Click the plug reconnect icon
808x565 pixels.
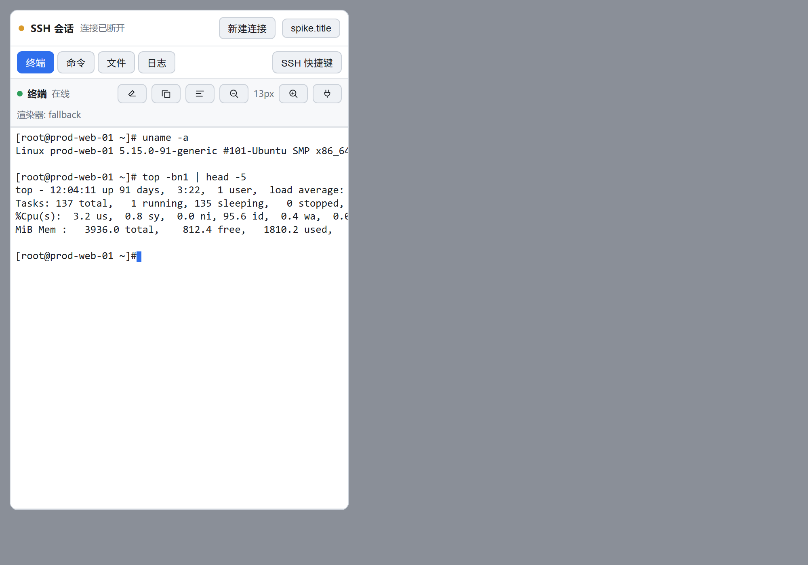point(327,94)
